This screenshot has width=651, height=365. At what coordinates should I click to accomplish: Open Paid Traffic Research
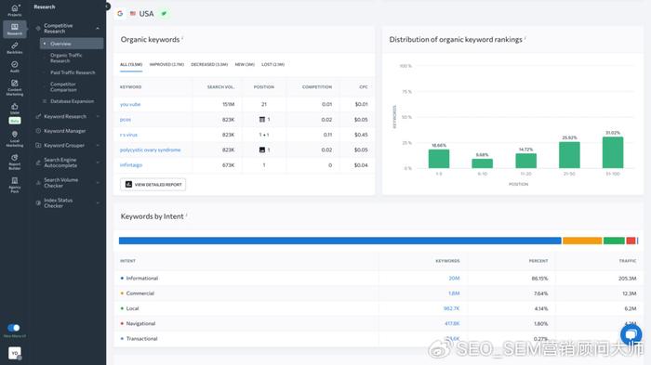(73, 72)
